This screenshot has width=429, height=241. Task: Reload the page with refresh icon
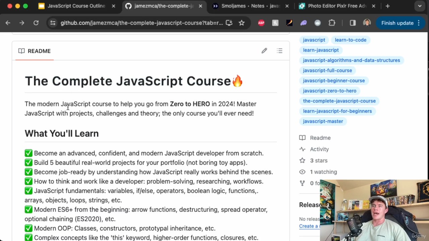click(x=36, y=23)
